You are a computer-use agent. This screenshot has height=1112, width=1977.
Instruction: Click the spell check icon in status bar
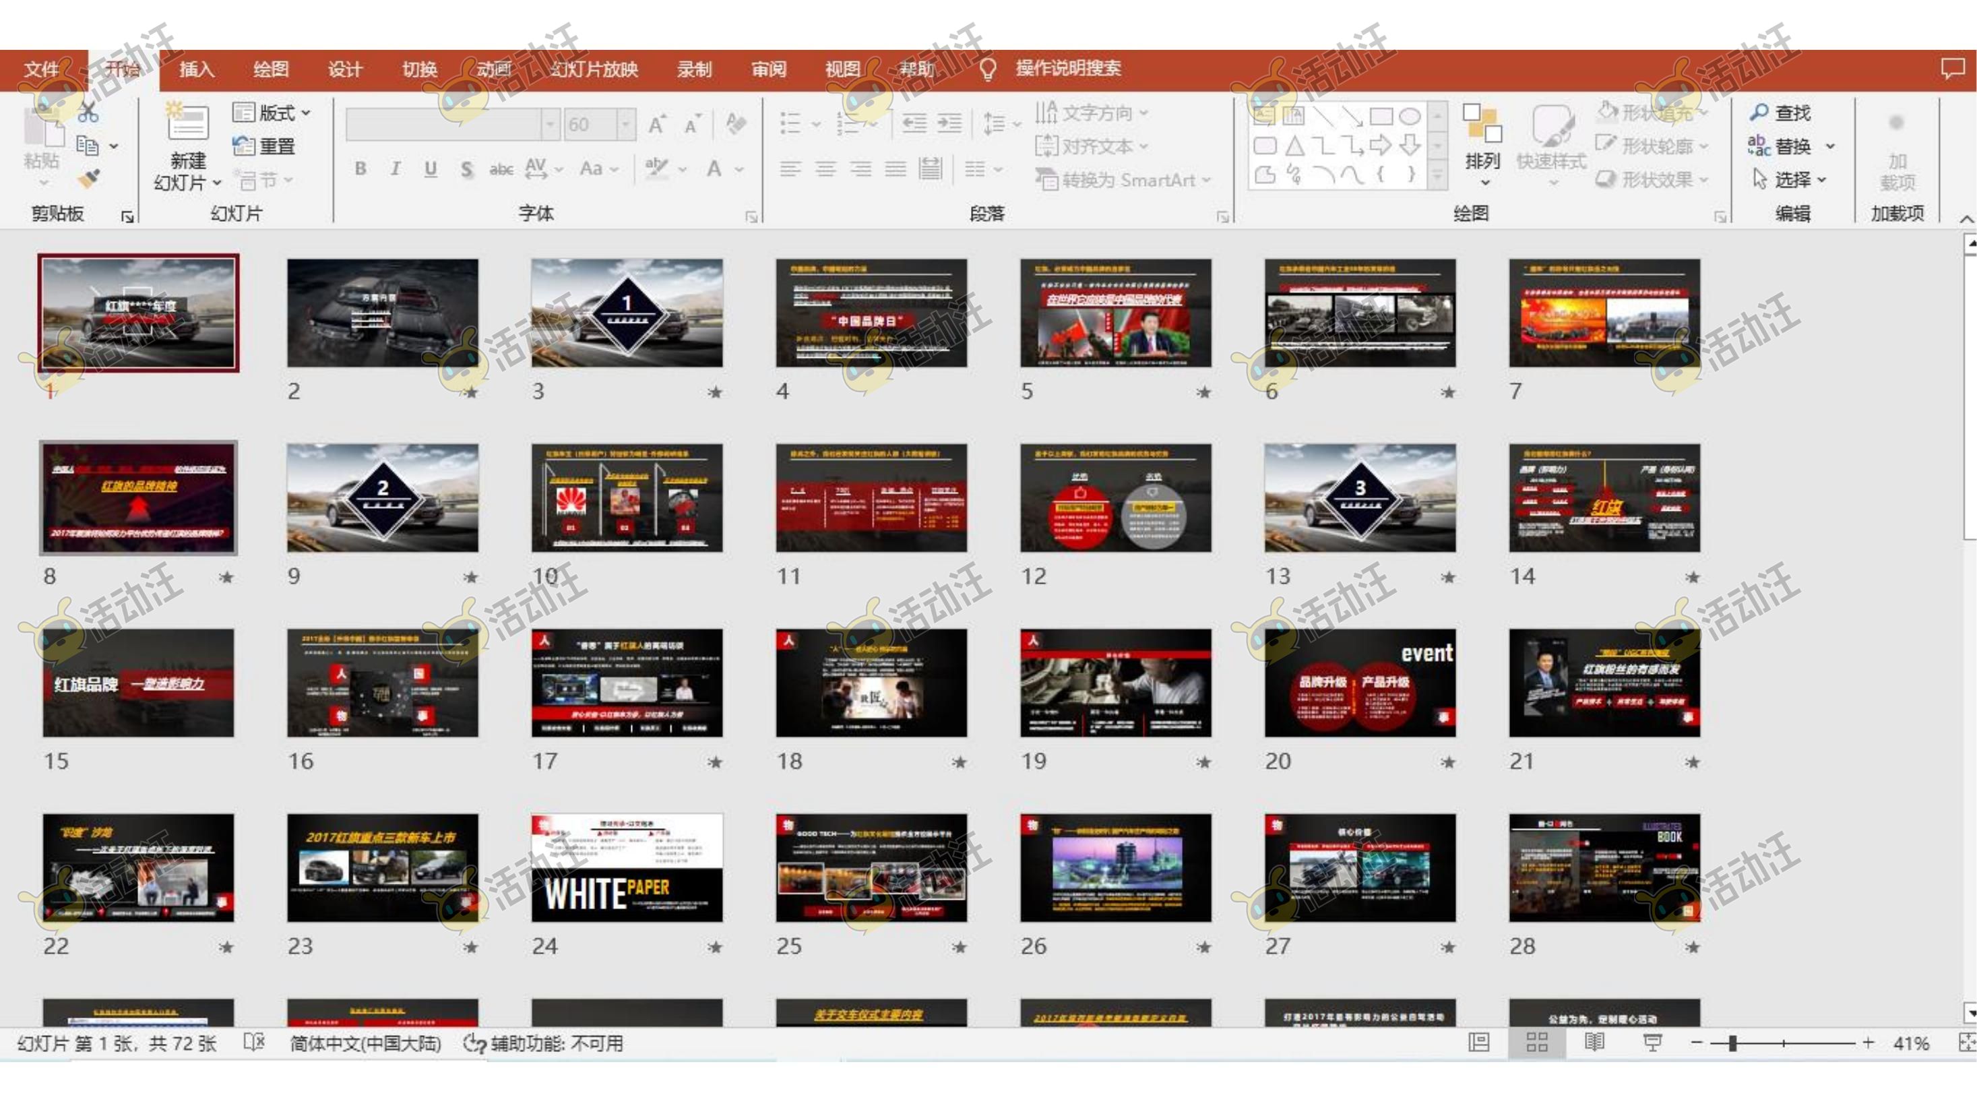click(x=254, y=1042)
